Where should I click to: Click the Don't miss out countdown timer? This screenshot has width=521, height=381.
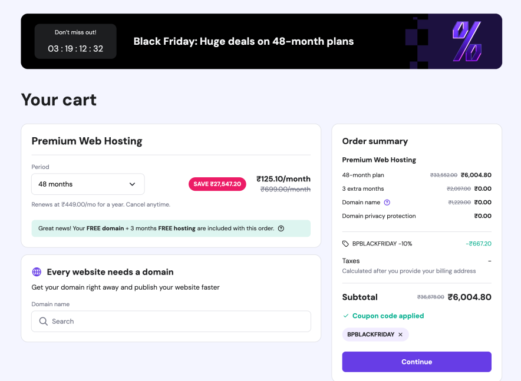[75, 42]
